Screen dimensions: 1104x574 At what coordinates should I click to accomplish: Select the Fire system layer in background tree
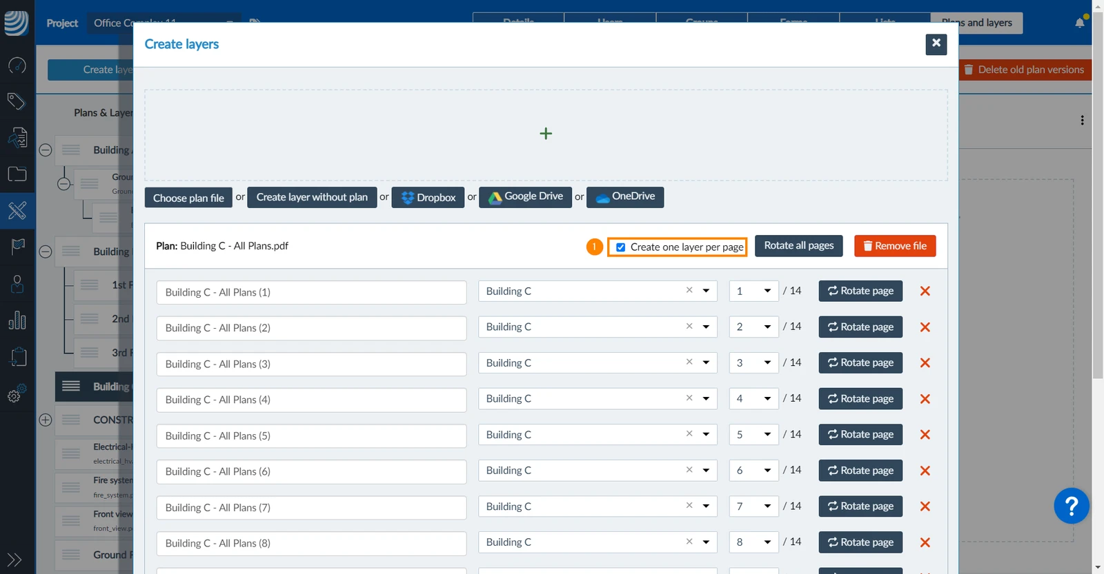click(94, 487)
